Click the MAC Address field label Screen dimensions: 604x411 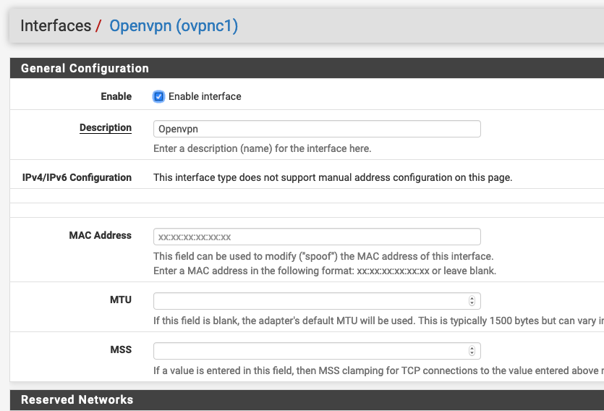(100, 235)
